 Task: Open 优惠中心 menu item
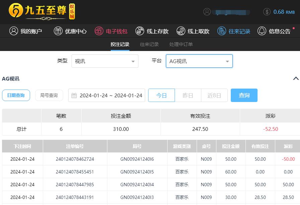70,31
